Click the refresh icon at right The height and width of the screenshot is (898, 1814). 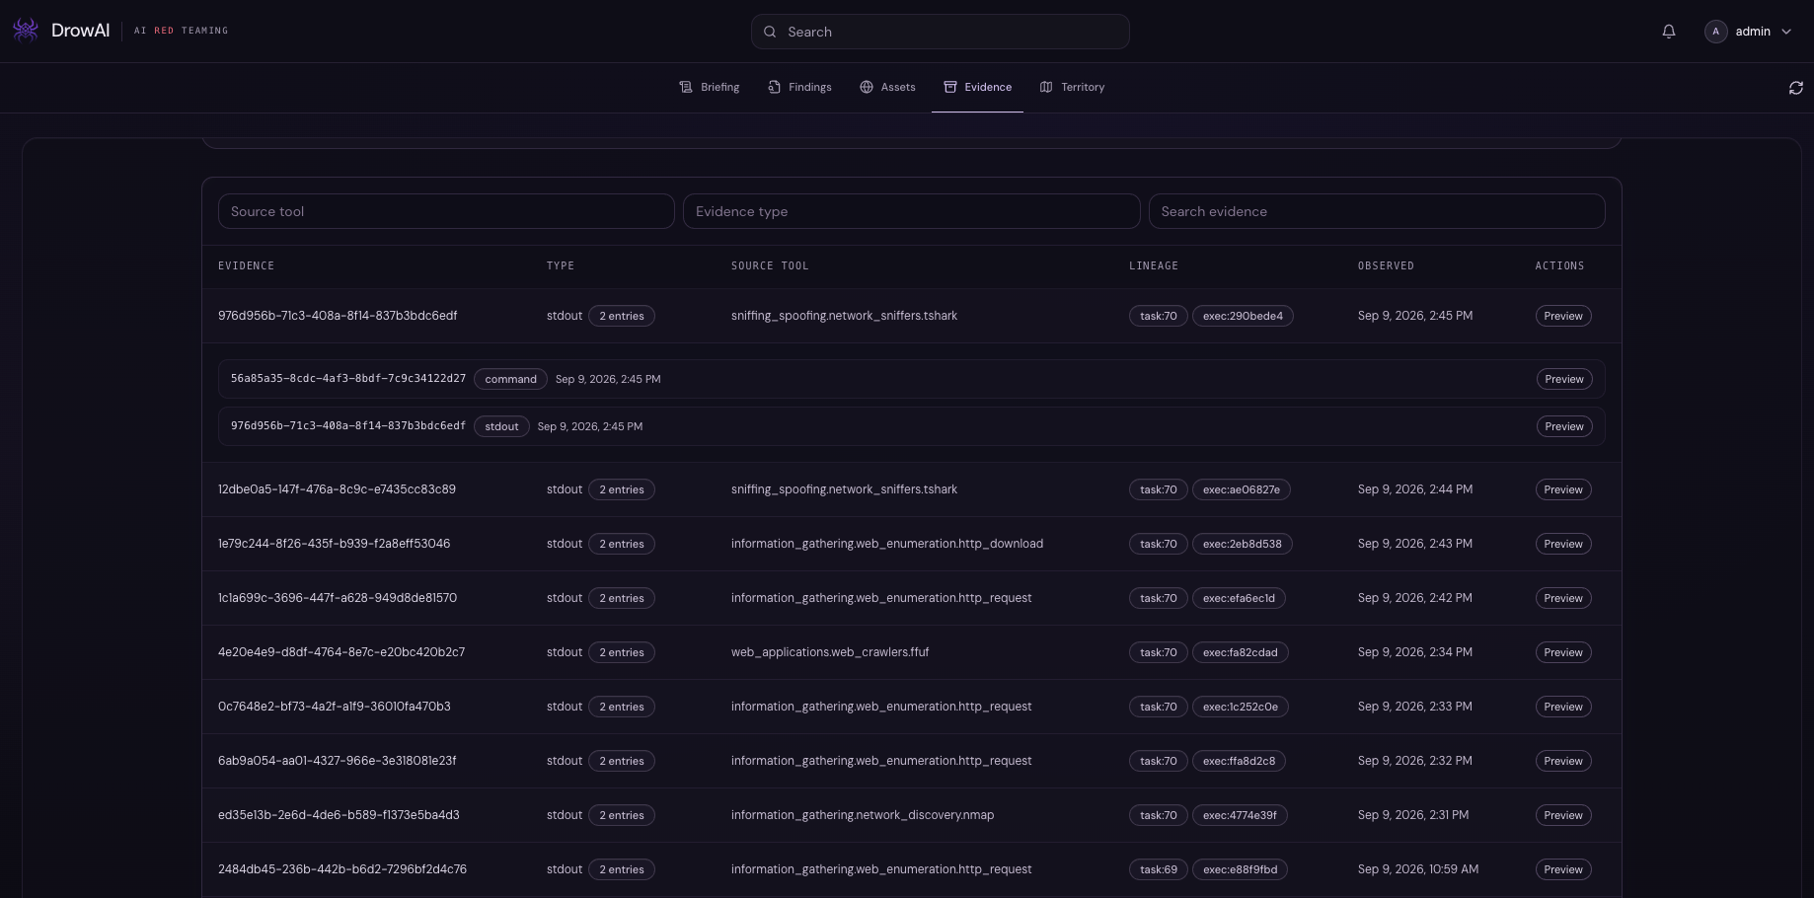click(1796, 88)
